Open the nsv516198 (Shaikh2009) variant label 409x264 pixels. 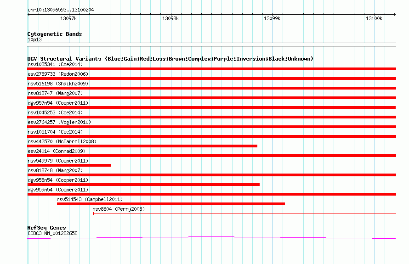click(58, 84)
